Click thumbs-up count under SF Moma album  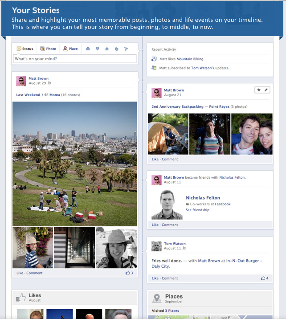point(129,273)
